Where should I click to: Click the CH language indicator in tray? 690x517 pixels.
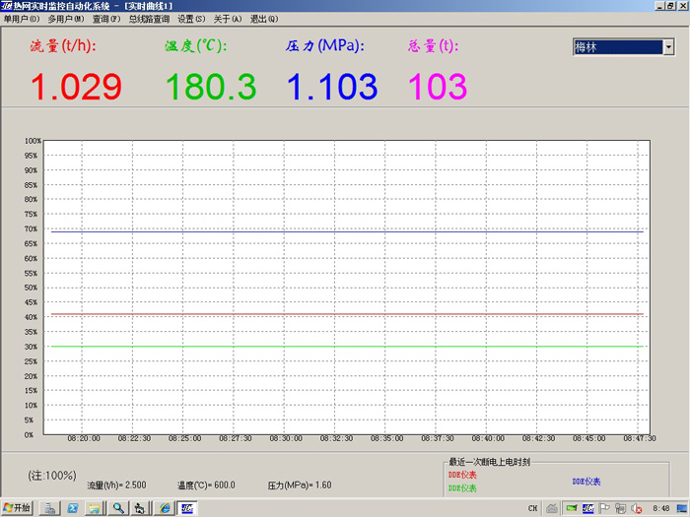[532, 508]
